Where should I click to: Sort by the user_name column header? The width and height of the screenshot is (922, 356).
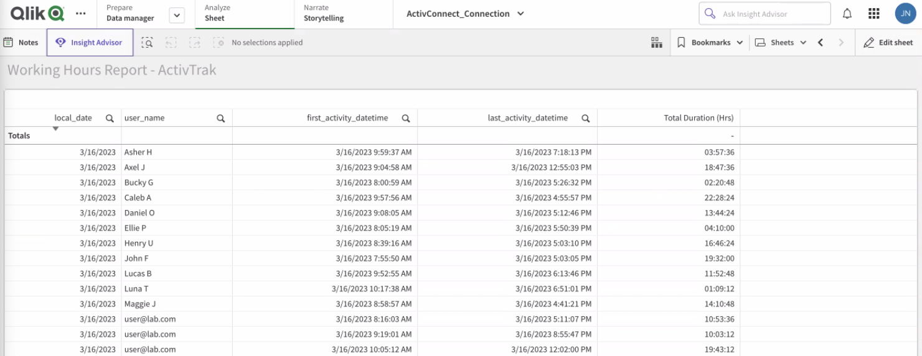144,117
